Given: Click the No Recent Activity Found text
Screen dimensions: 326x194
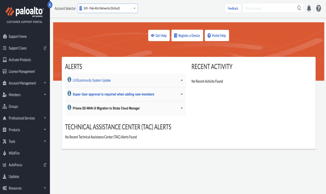Looking at the screenshot, I should (x=207, y=81).
